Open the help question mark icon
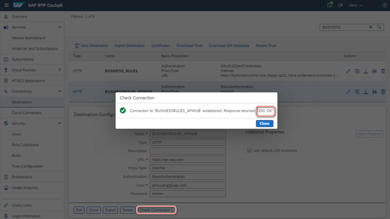This screenshot has height=219, width=390. 385,5
